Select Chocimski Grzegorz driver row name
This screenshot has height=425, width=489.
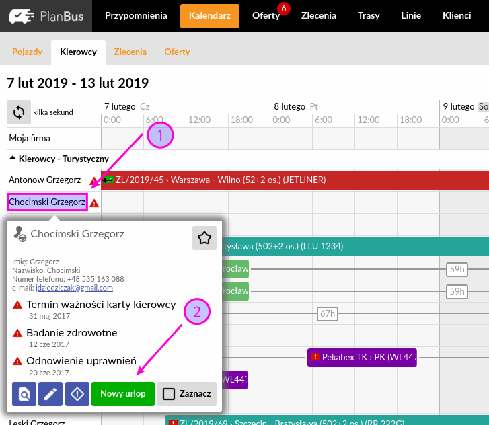tap(47, 202)
